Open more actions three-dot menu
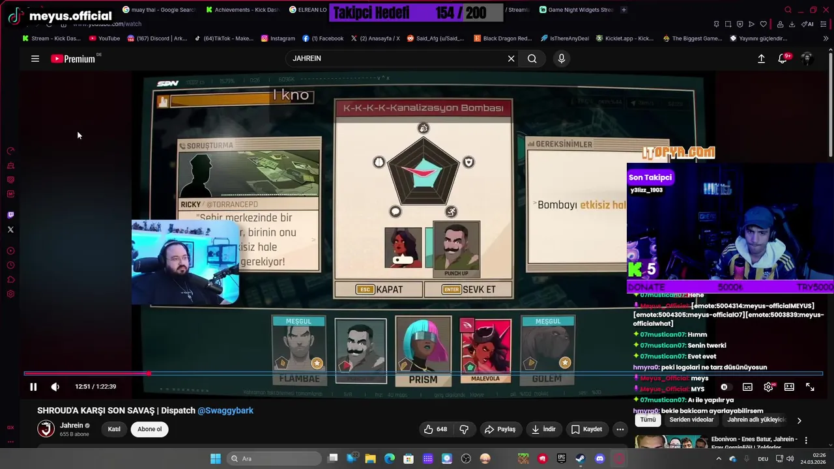 pos(620,429)
